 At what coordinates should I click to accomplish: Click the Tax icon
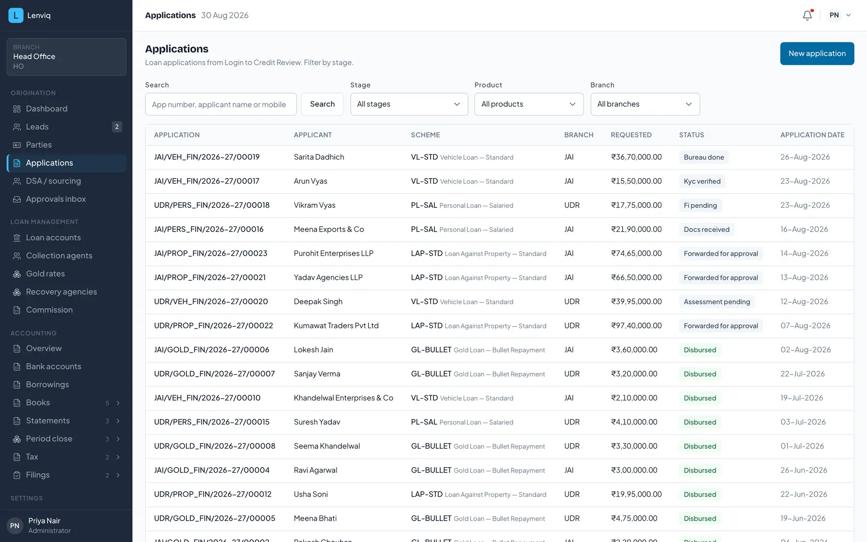coord(17,457)
